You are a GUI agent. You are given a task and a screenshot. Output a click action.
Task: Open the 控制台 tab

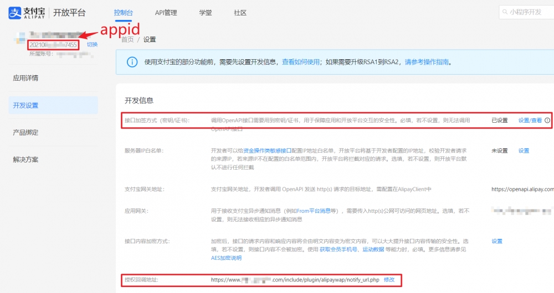tap(123, 13)
